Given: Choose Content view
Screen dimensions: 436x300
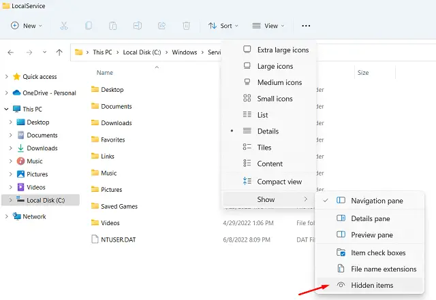Looking at the screenshot, I should coord(269,164).
